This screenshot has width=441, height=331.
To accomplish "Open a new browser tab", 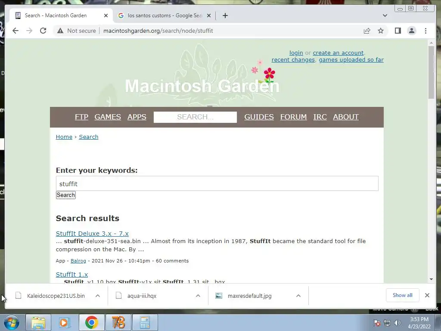I will (225, 16).
